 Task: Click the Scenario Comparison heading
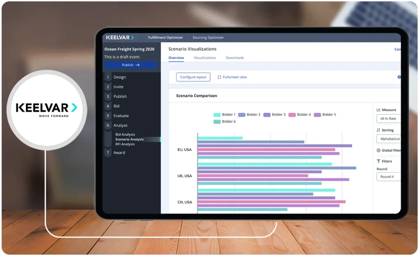click(196, 96)
